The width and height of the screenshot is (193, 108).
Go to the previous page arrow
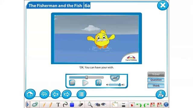pyautogui.click(x=55, y=94)
